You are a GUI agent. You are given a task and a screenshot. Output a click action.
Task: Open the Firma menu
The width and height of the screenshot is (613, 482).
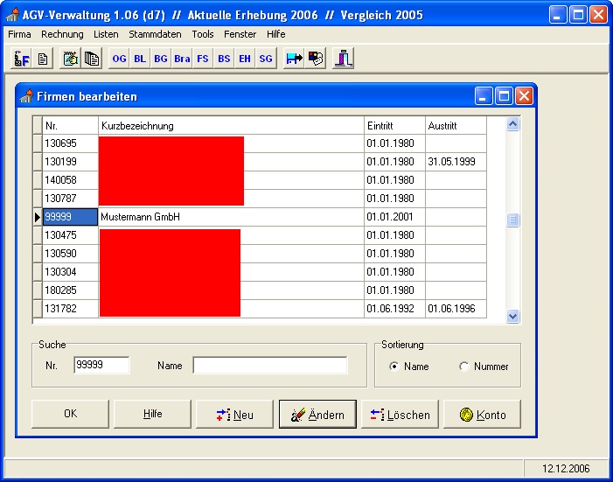coord(19,34)
